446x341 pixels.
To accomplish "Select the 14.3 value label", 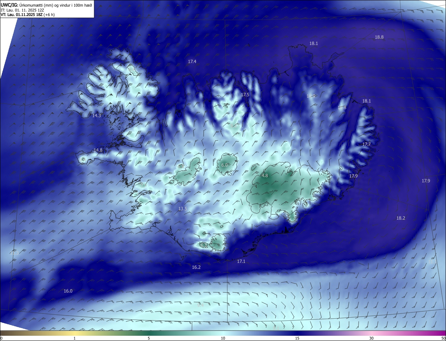I will coord(97,115).
